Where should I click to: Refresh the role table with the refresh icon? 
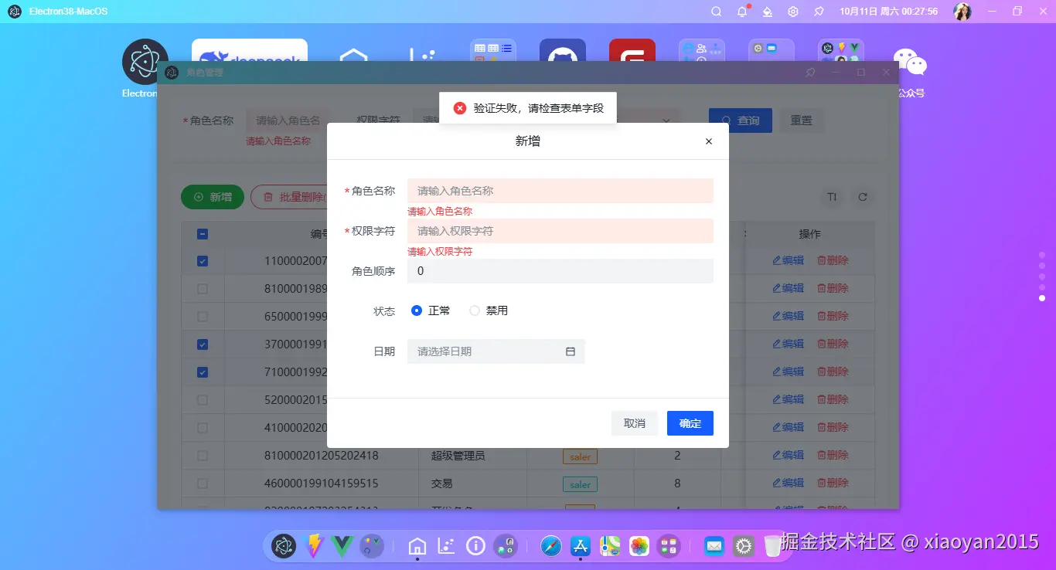tap(863, 197)
